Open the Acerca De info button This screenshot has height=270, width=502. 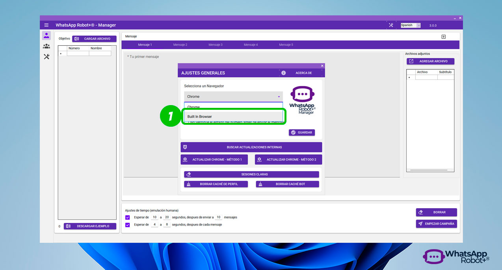coord(301,73)
